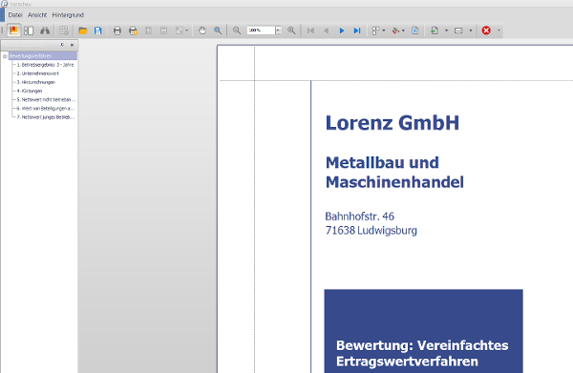Click the scale page icon
The width and height of the screenshot is (573, 373).
180,31
